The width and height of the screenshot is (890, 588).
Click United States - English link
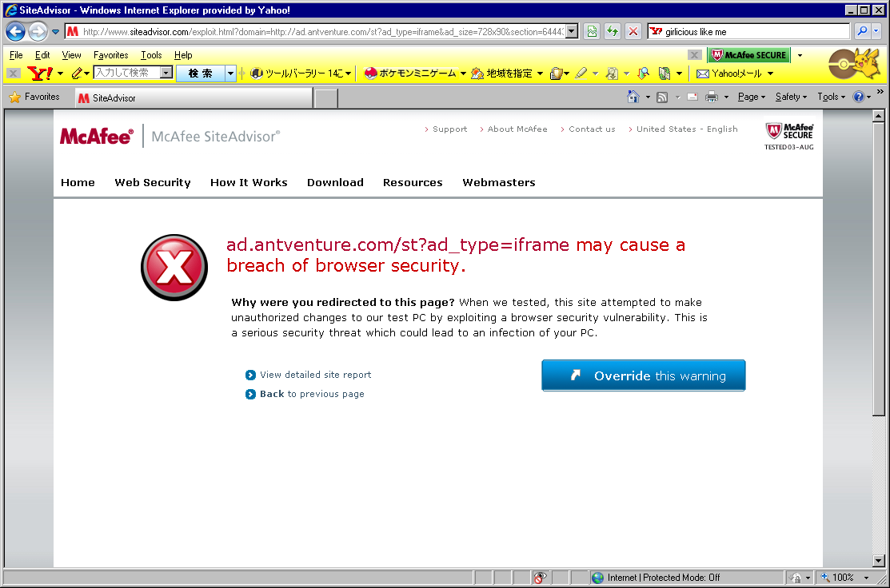pos(687,129)
